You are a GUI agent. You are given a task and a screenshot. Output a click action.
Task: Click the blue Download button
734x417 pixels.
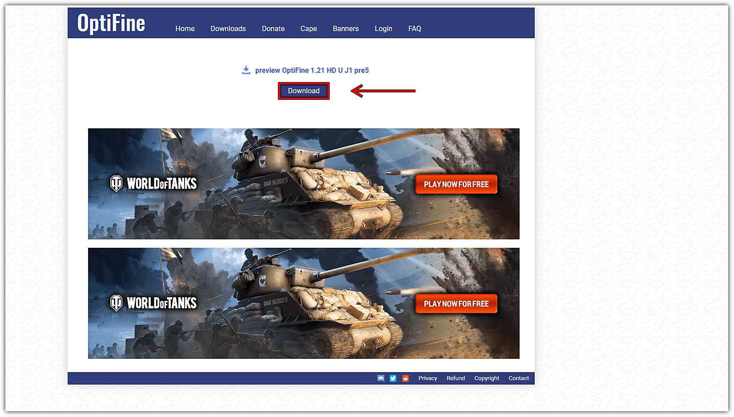[x=304, y=91]
